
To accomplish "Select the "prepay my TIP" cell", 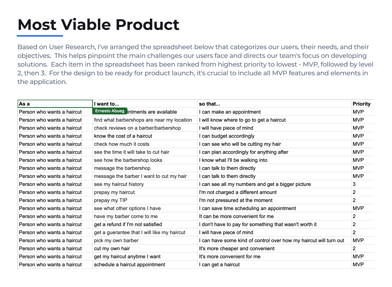I will [111, 200].
